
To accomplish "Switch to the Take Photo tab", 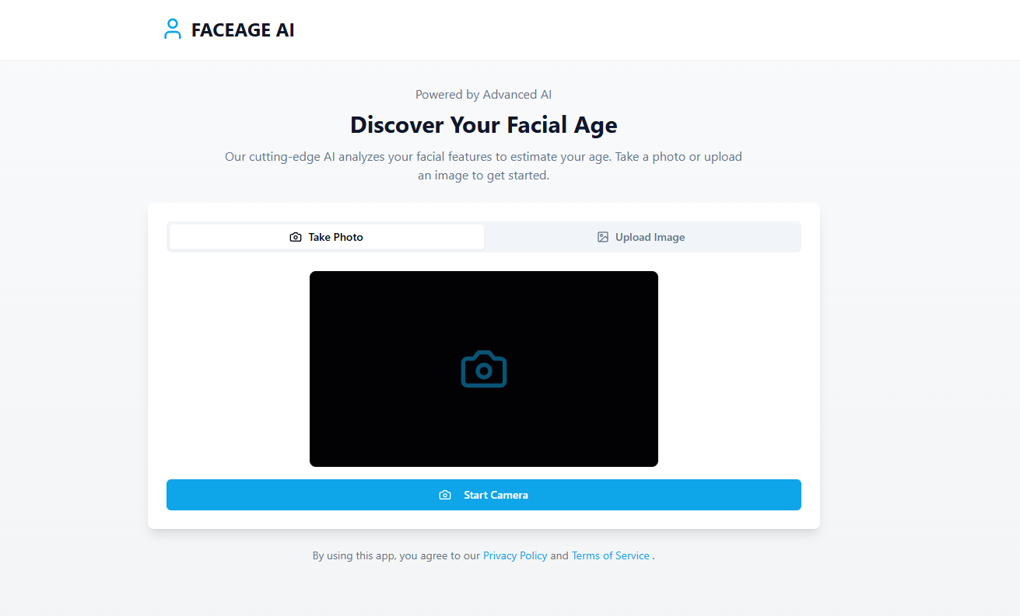I will click(327, 237).
